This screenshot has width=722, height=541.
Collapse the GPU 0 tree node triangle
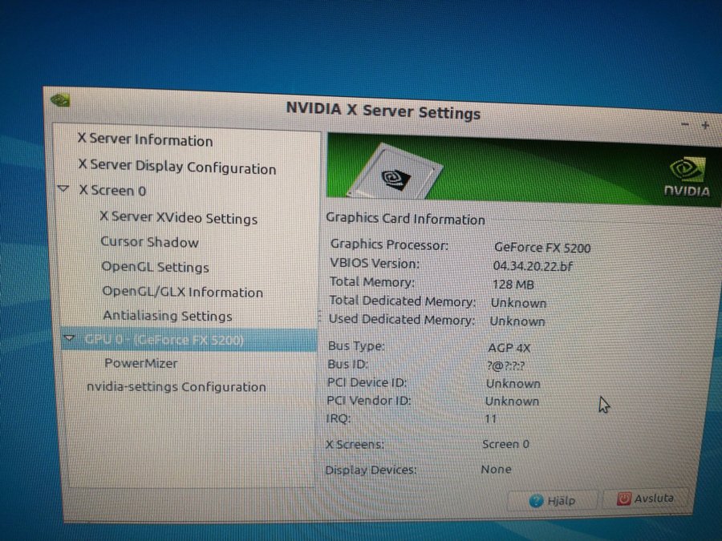(69, 339)
